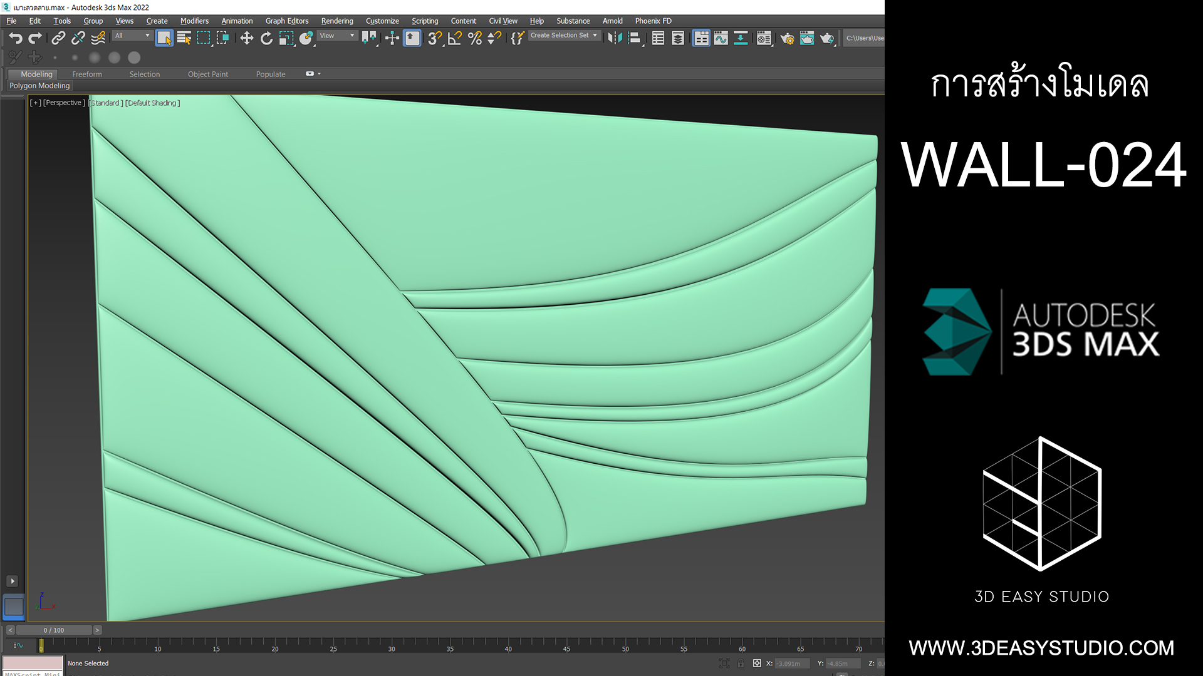This screenshot has height=676, width=1203.
Task: Click the Undo arrow icon
Action: (16, 38)
